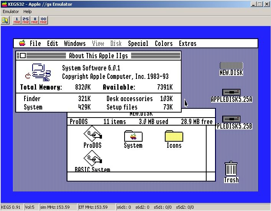Screen dimensions: 271x211
Task: Click the Apple copyright 1983-93 line
Action: pos(115,77)
